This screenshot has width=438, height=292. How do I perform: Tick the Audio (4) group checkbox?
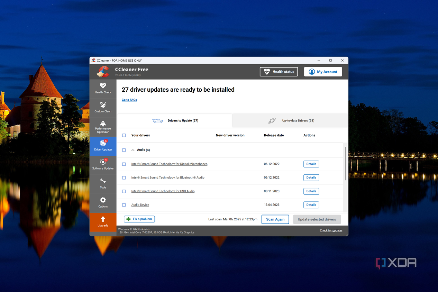[124, 150]
